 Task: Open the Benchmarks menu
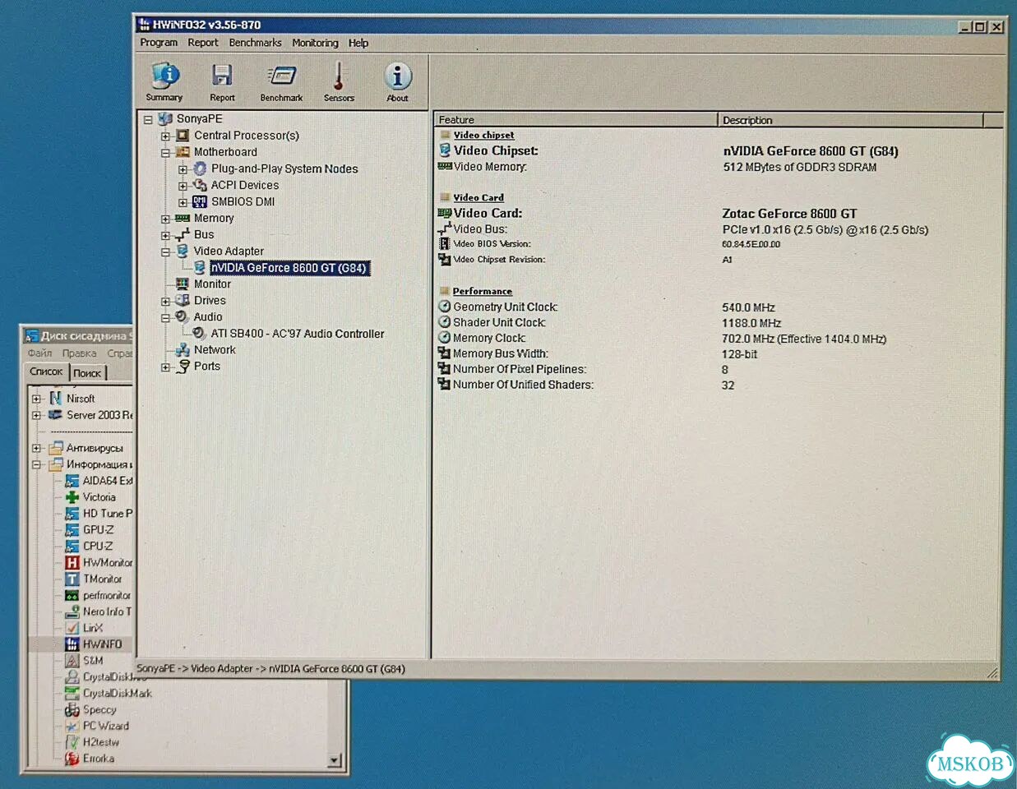(x=255, y=43)
